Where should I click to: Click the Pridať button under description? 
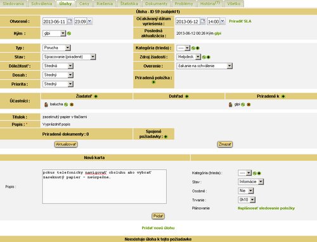[158, 216]
